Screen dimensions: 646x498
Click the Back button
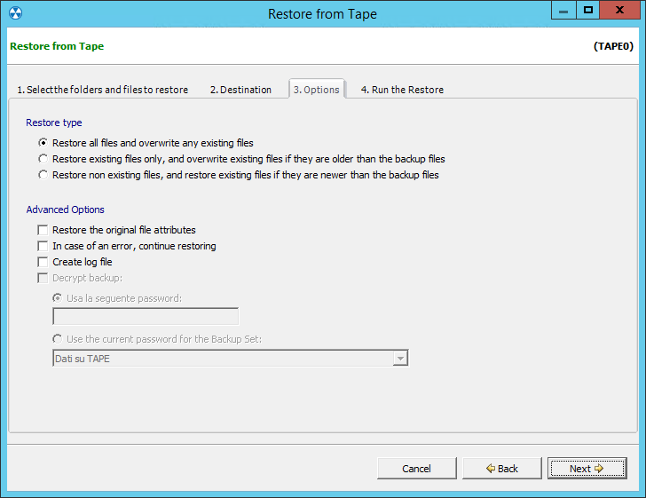point(502,469)
